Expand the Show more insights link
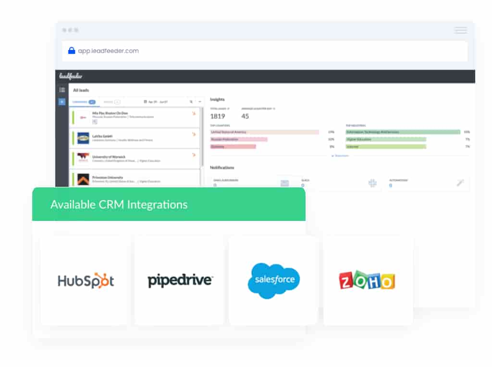The image size is (492, 367). coord(340,156)
